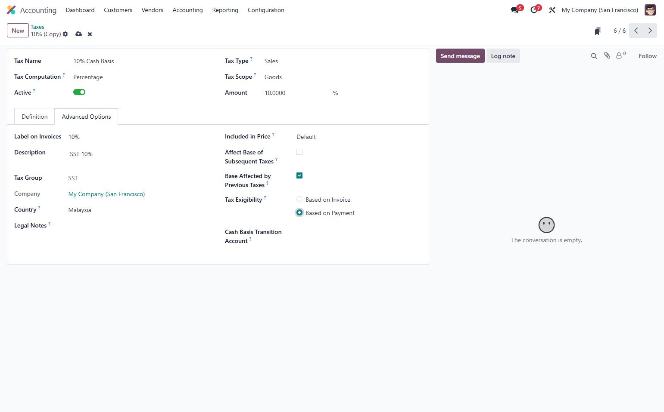This screenshot has width=664, height=412.
Task: Open the discuss messages icon
Action: [x=515, y=10]
